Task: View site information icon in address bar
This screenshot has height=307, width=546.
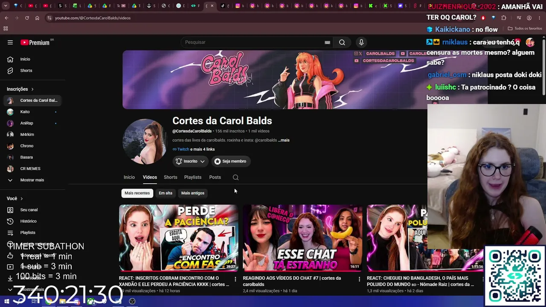Action: click(49, 18)
